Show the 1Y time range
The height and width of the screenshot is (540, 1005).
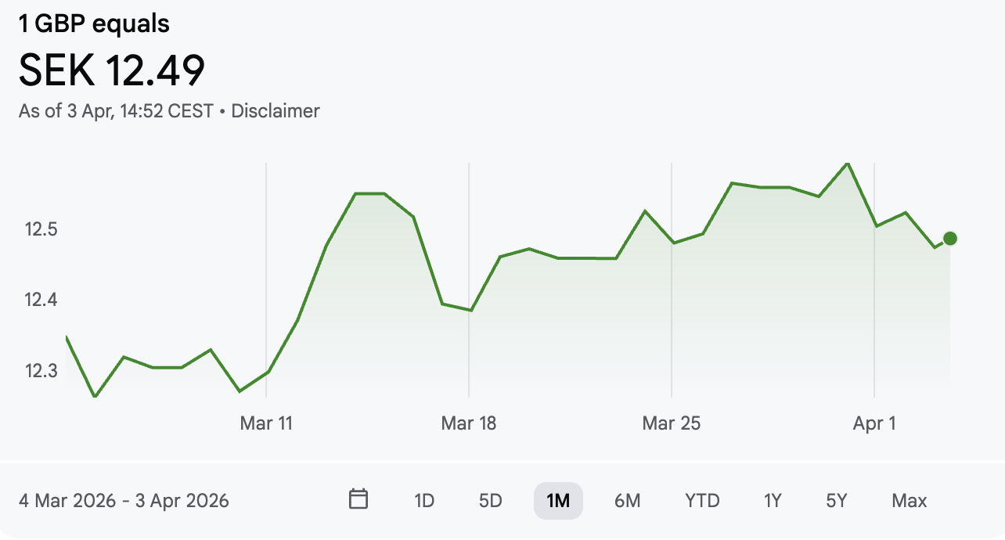773,501
